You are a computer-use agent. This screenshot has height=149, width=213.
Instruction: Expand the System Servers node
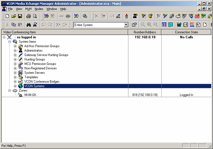tap(15, 73)
